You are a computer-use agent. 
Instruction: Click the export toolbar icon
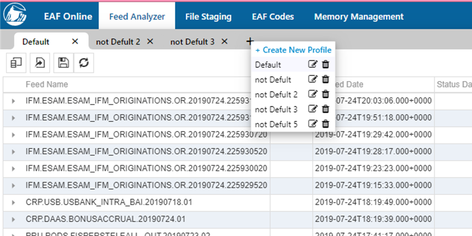40,63
